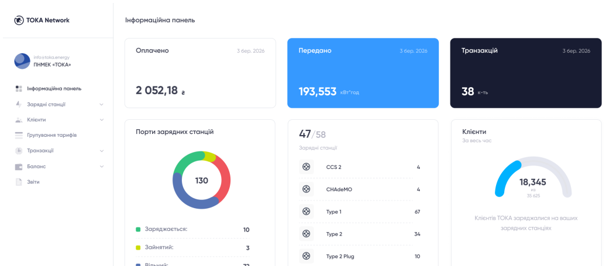
Task: Open the dark Транзакцій count card
Action: (526, 73)
